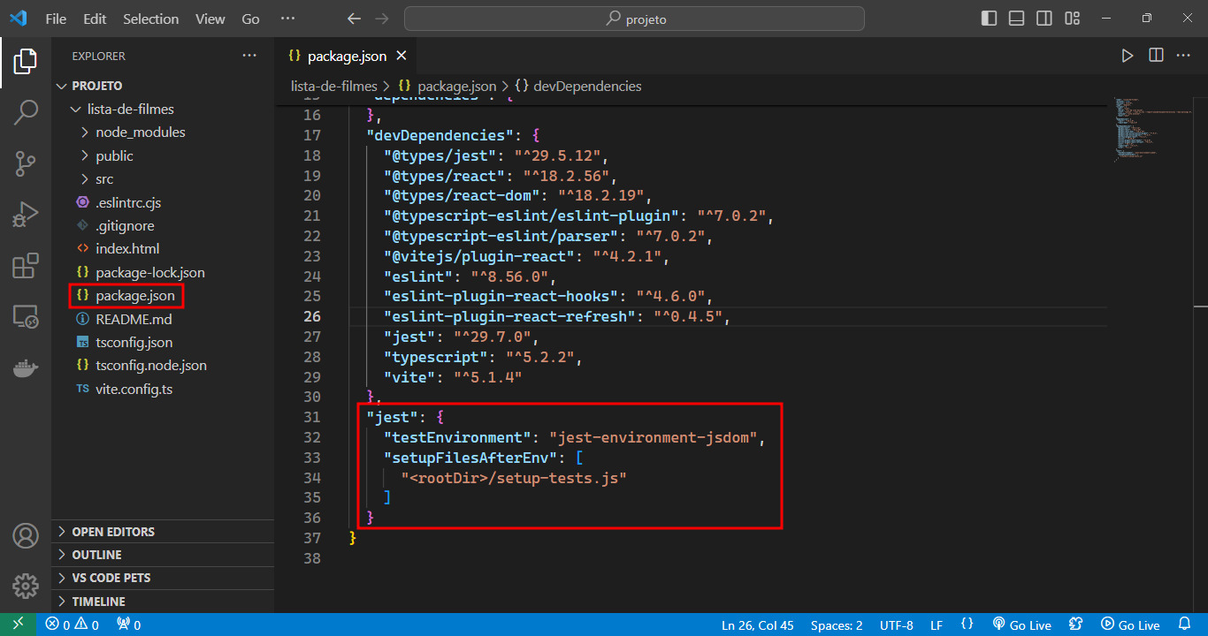
Task: Select the package.json editor tab
Action: tap(346, 56)
